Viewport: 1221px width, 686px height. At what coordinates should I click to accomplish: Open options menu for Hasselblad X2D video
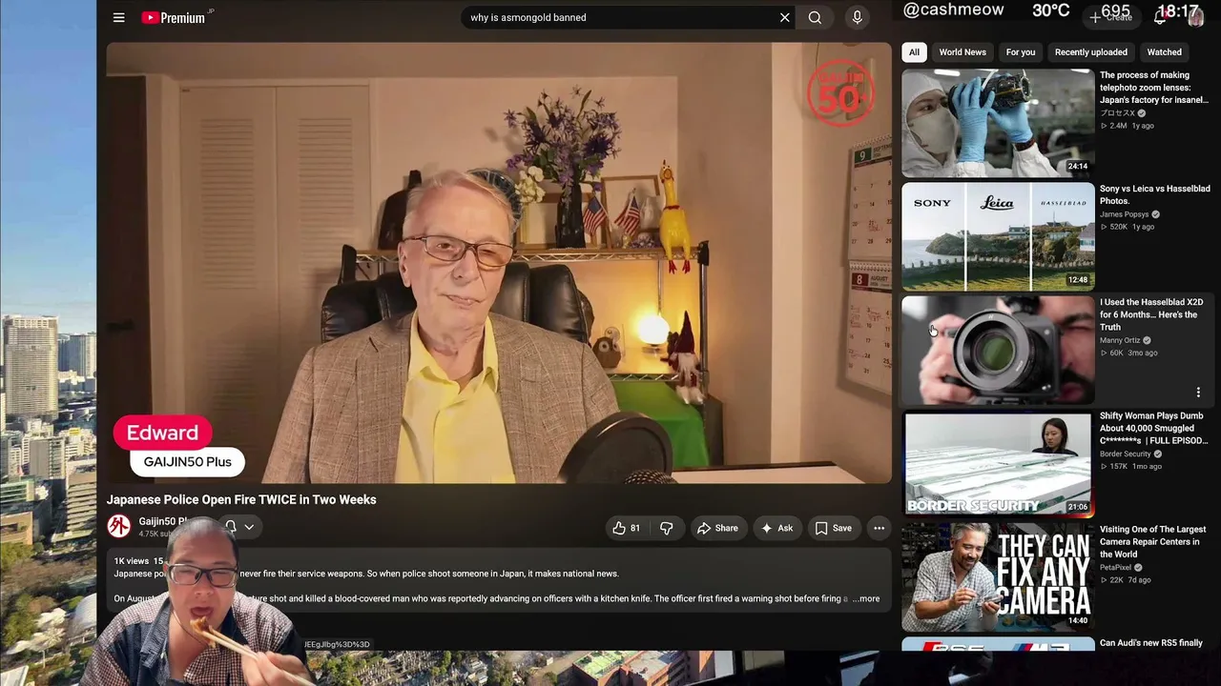tap(1198, 392)
